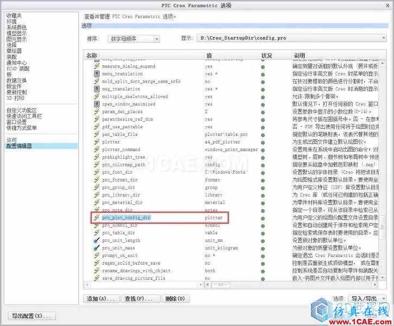Select 草绘器 category
Image resolution: width=394 pixels, height=326 pixels.
(x=14, y=51)
